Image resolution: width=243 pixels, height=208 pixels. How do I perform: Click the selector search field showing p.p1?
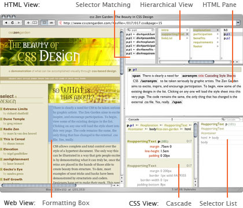click(141, 30)
